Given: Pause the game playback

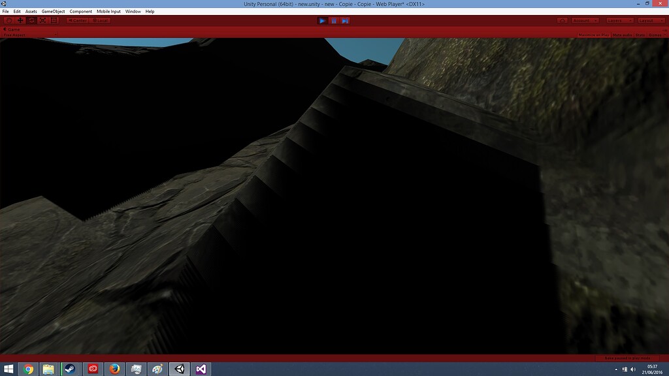Looking at the screenshot, I should [x=334, y=20].
